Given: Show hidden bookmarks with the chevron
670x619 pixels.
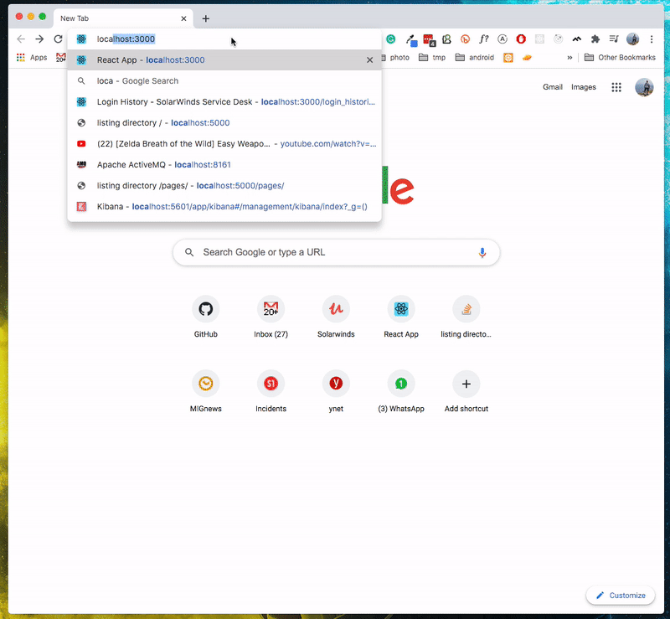Looking at the screenshot, I should [x=569, y=58].
